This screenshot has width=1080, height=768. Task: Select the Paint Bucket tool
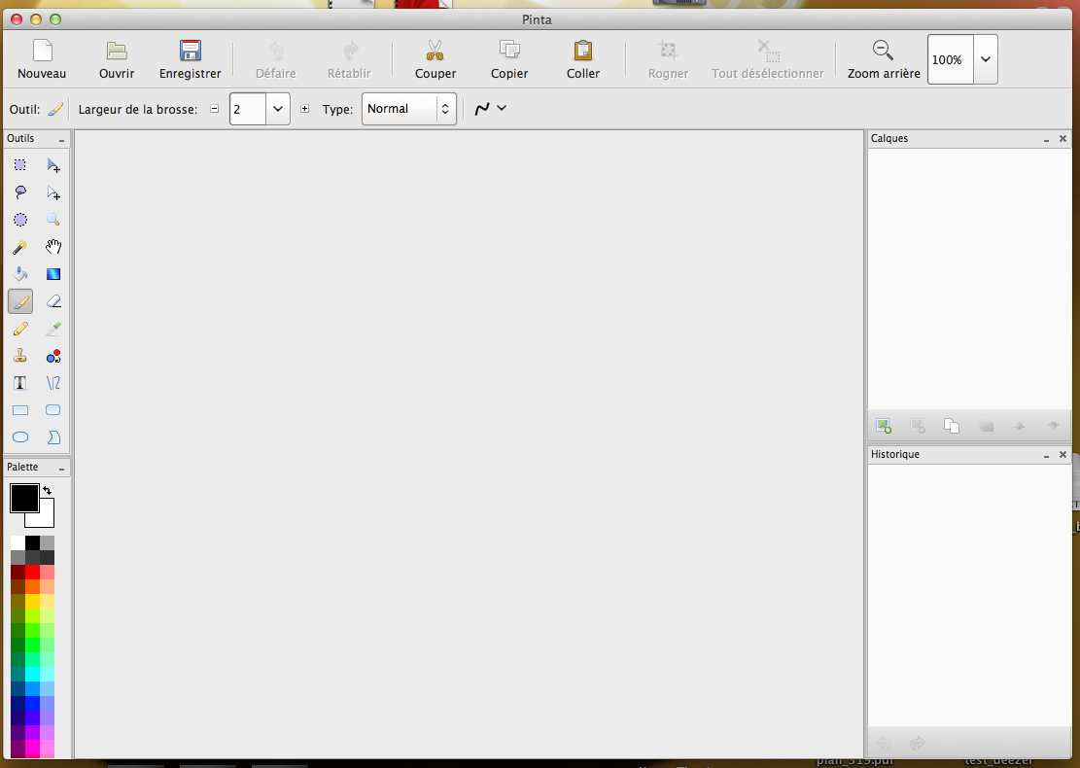20,274
